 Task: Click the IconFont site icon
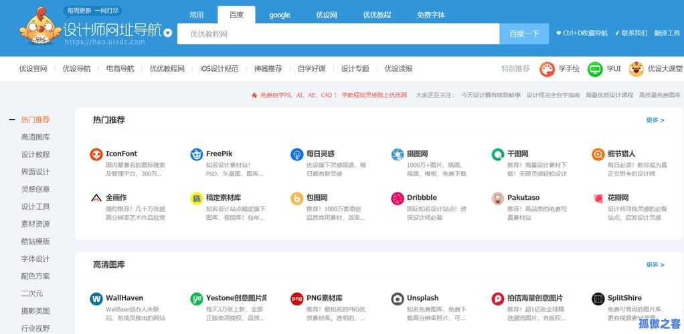[96, 154]
